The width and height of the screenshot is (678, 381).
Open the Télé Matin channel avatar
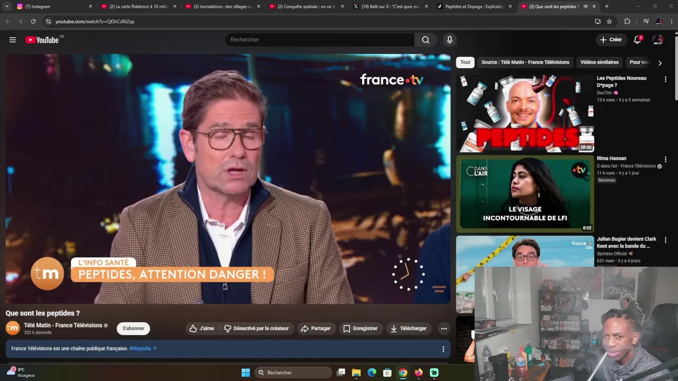point(13,328)
